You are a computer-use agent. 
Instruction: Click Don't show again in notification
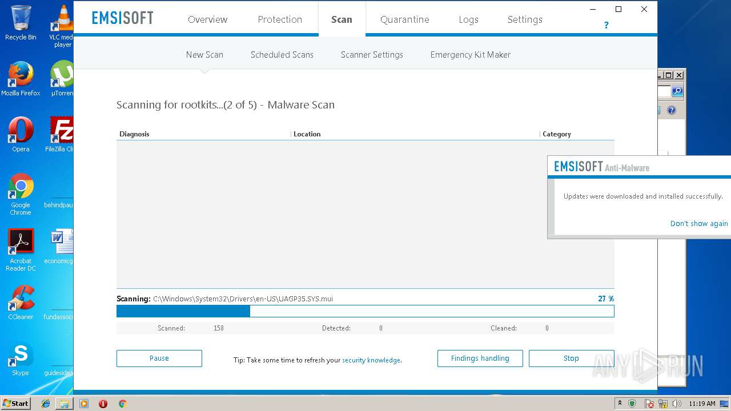[x=699, y=224]
